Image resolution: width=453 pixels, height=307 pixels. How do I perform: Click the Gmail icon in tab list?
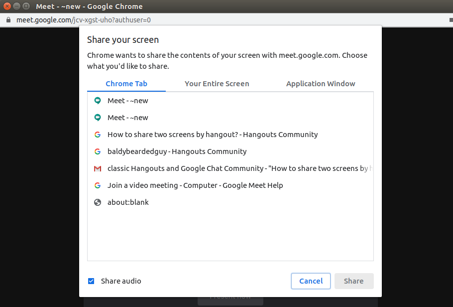[98, 168]
